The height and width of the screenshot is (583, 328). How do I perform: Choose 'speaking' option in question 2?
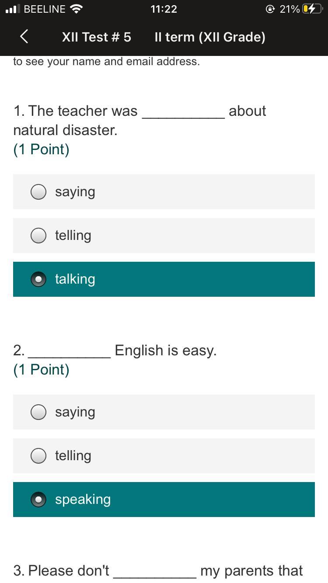pos(38,500)
